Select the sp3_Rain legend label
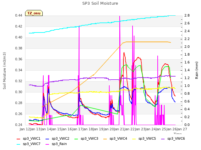 [x=59, y=144]
